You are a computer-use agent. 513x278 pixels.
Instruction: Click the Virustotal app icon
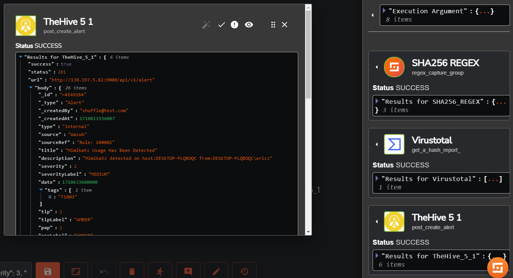click(394, 144)
